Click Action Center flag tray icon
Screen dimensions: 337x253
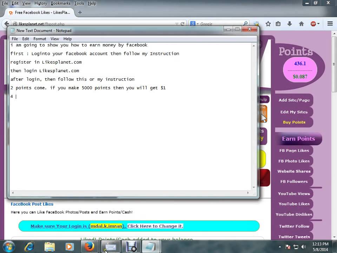point(288,247)
